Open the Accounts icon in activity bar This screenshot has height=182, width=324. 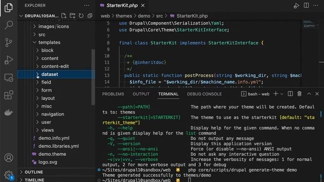click(x=9, y=158)
